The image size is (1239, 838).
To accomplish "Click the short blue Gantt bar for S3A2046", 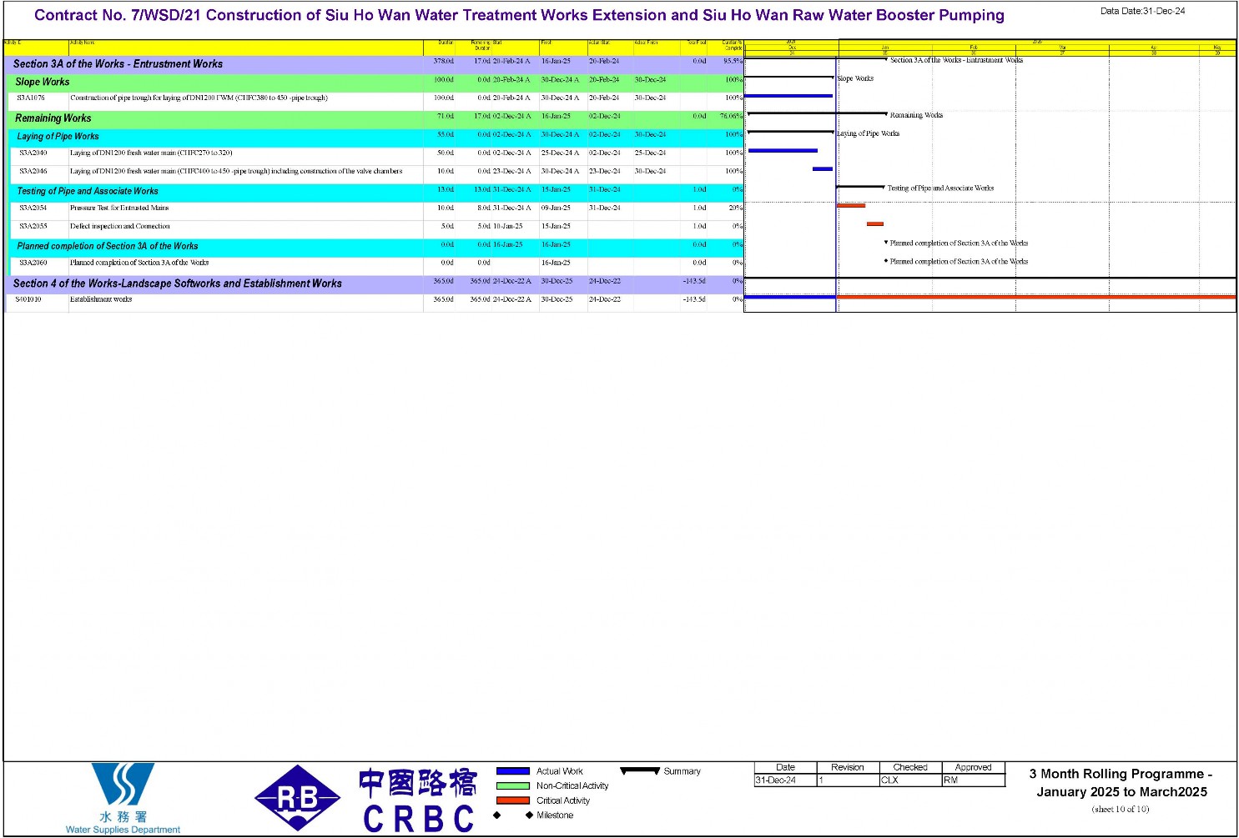I will (x=823, y=169).
